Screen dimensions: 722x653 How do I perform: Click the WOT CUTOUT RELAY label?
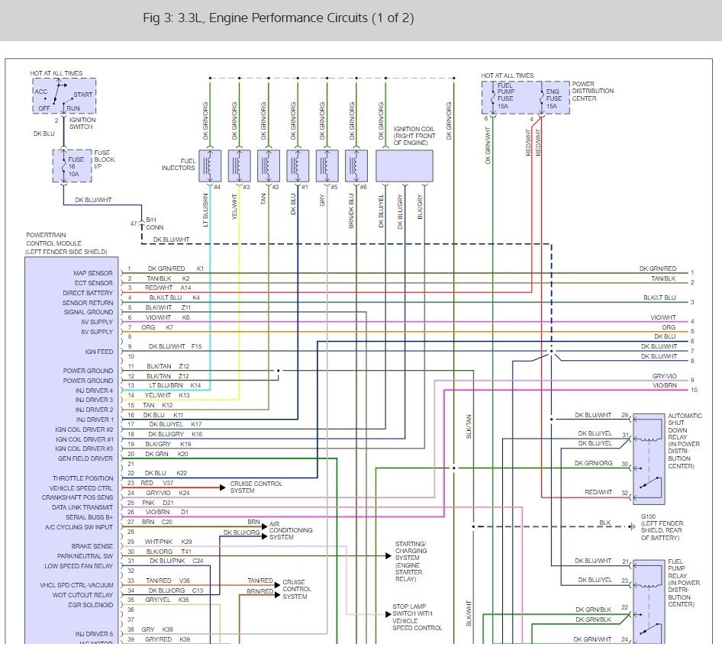click(x=82, y=595)
